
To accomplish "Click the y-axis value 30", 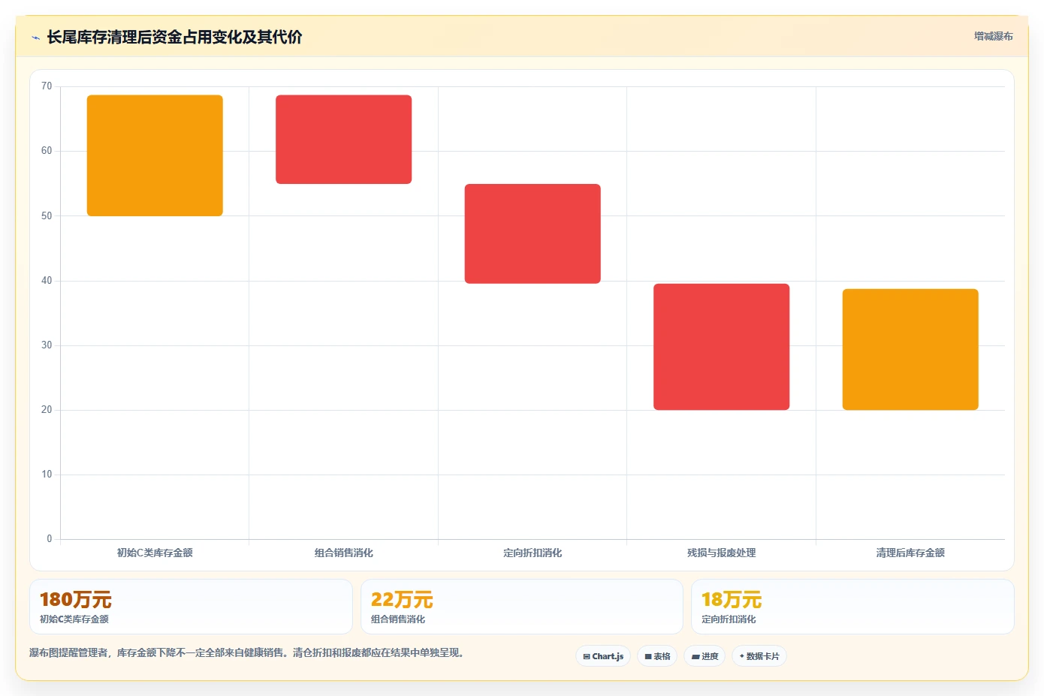I will pyautogui.click(x=47, y=345).
